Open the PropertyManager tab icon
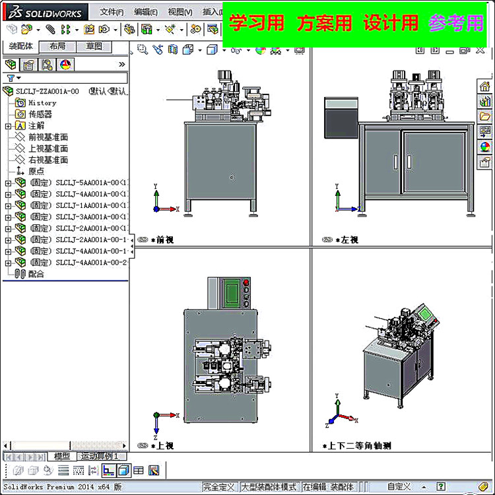The image size is (495, 495). click(x=28, y=65)
